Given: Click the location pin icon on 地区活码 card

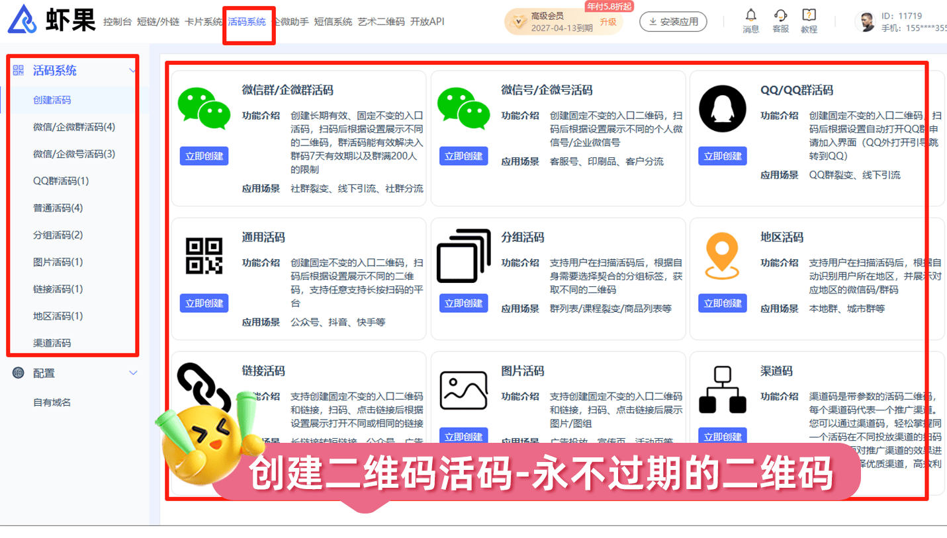Looking at the screenshot, I should [722, 256].
